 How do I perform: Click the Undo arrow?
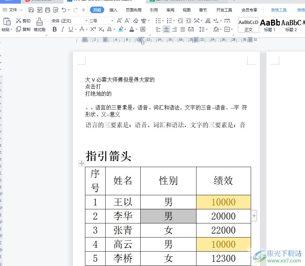point(64,10)
